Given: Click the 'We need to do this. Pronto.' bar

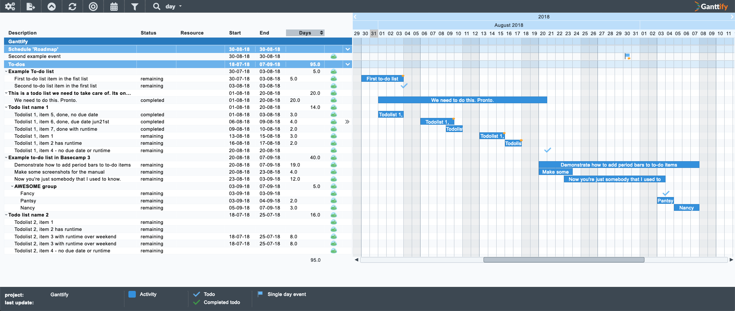Looking at the screenshot, I should coord(462,100).
